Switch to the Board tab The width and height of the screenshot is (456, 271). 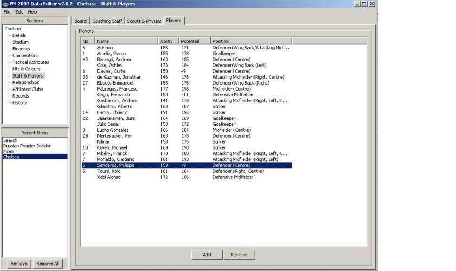pyautogui.click(x=80, y=21)
